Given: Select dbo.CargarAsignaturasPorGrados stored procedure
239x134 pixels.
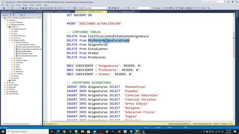Looking at the screenshot, I should [29, 47].
